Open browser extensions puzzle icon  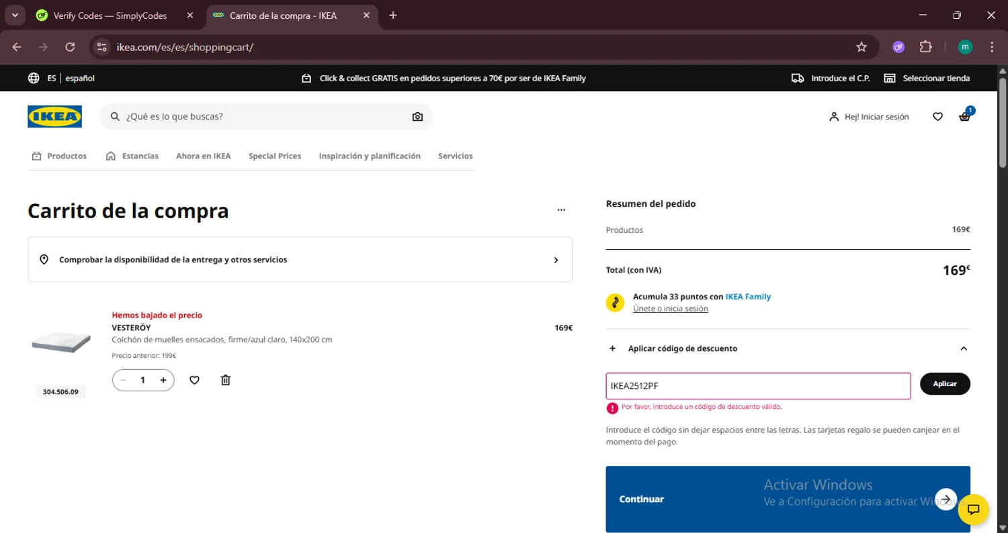click(926, 47)
